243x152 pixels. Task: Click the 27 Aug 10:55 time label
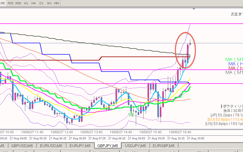(x=196, y=138)
